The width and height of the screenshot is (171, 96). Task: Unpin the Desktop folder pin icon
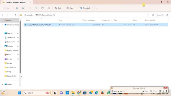18,33
